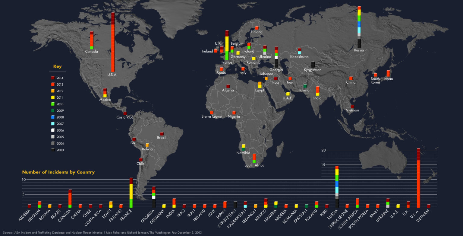
Task: Click the 'Brazil' label on the map
Action: [x=162, y=138]
